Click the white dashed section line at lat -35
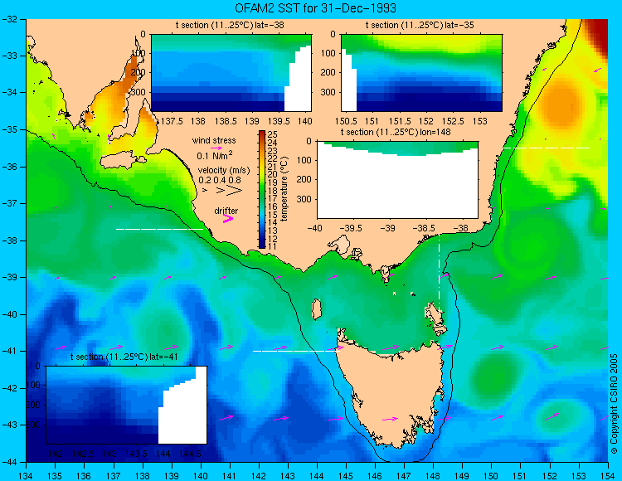622x481 pixels. (x=547, y=148)
